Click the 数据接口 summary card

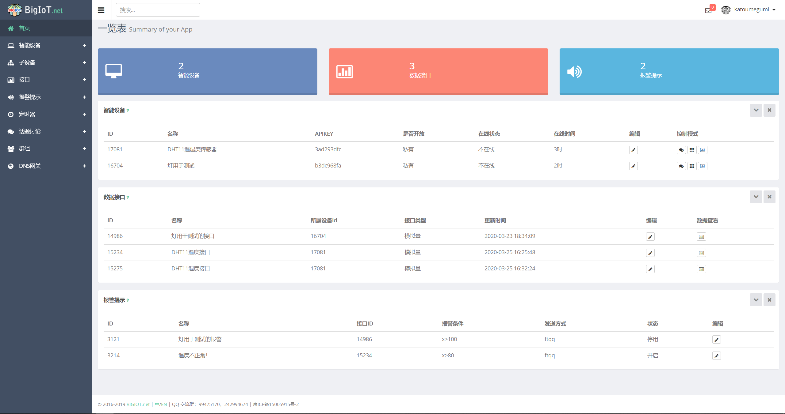click(438, 71)
